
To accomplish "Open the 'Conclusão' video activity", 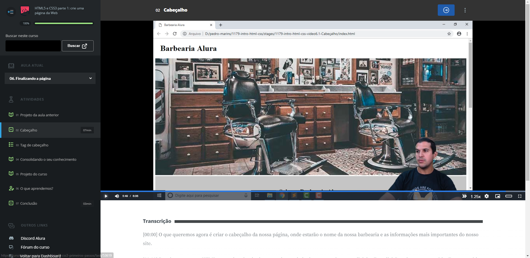I will pos(28,203).
